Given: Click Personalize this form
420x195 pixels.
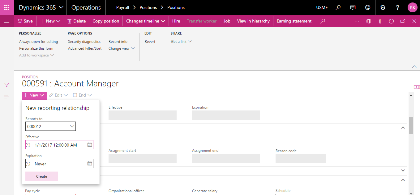Looking at the screenshot, I should tap(36, 48).
